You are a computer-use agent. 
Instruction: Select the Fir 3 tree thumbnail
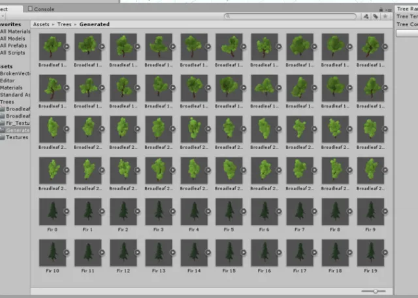coord(159,212)
